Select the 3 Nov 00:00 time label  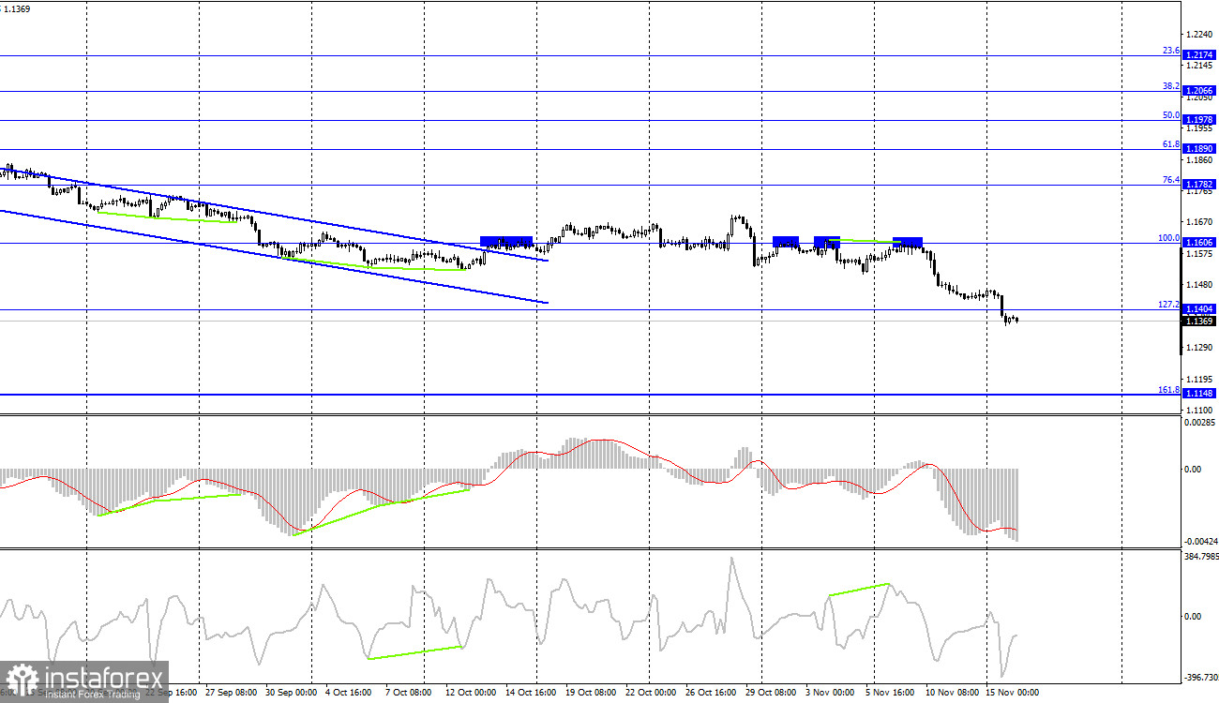pos(832,693)
